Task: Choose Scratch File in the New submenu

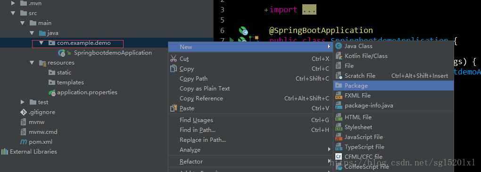Action: point(393,75)
